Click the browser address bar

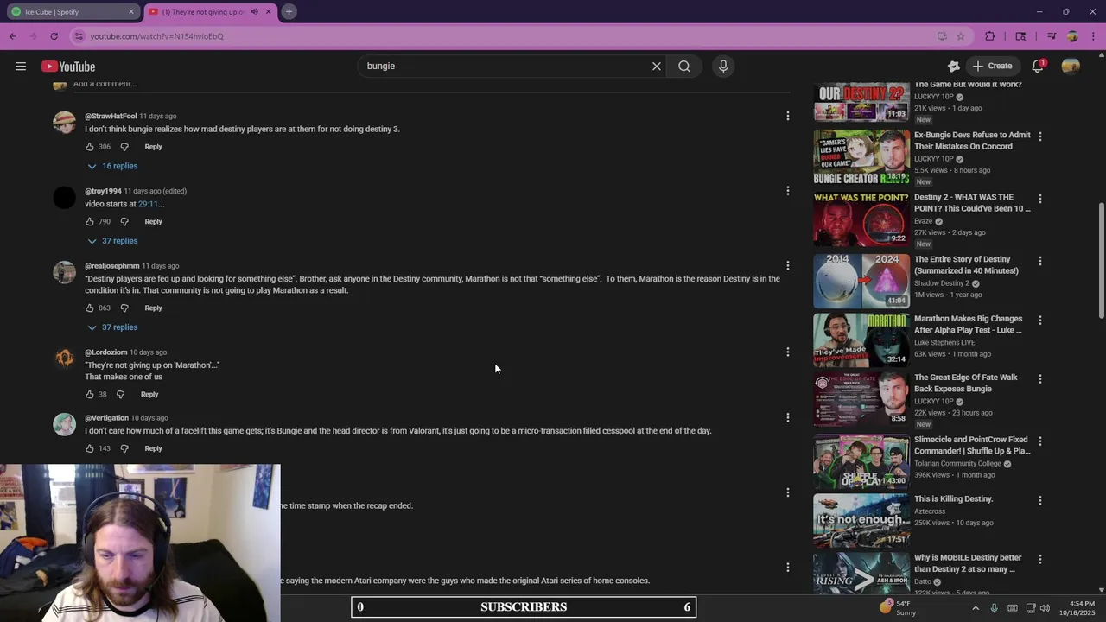505,36
